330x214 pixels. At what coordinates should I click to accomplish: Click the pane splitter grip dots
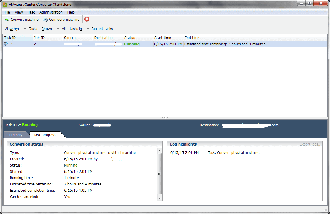[165, 118]
